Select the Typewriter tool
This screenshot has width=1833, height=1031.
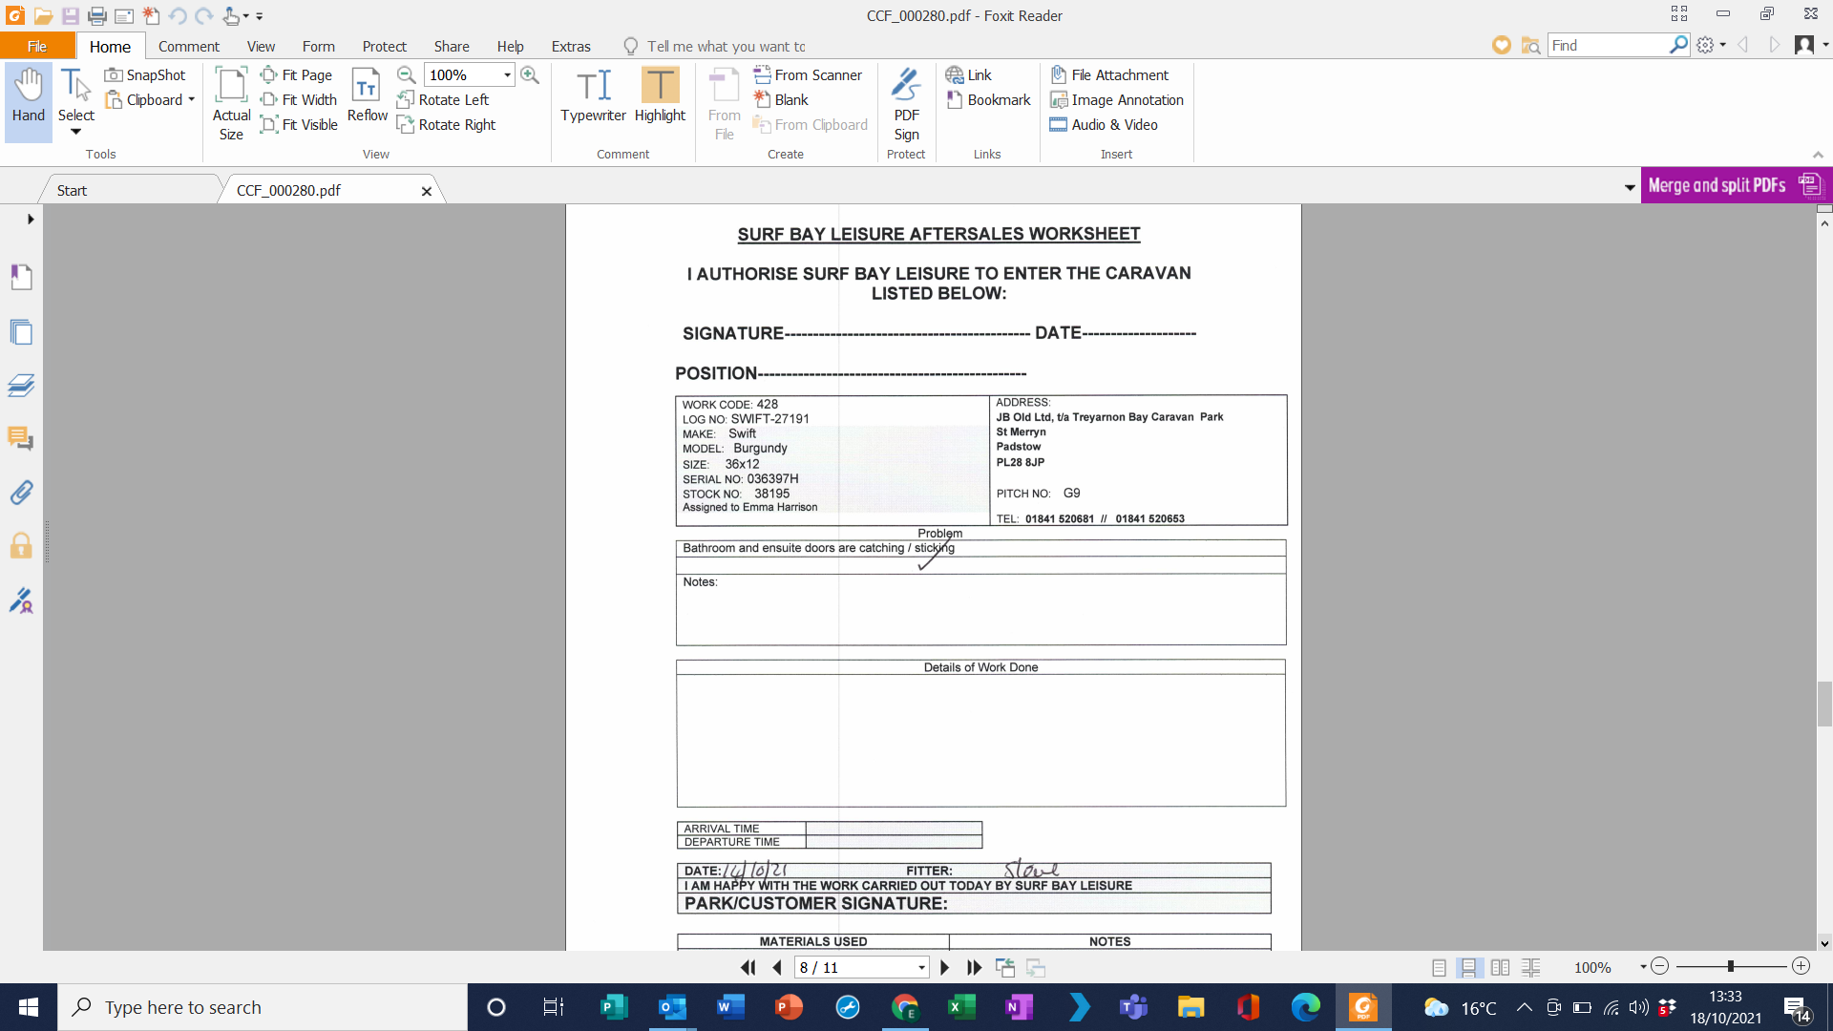(593, 95)
